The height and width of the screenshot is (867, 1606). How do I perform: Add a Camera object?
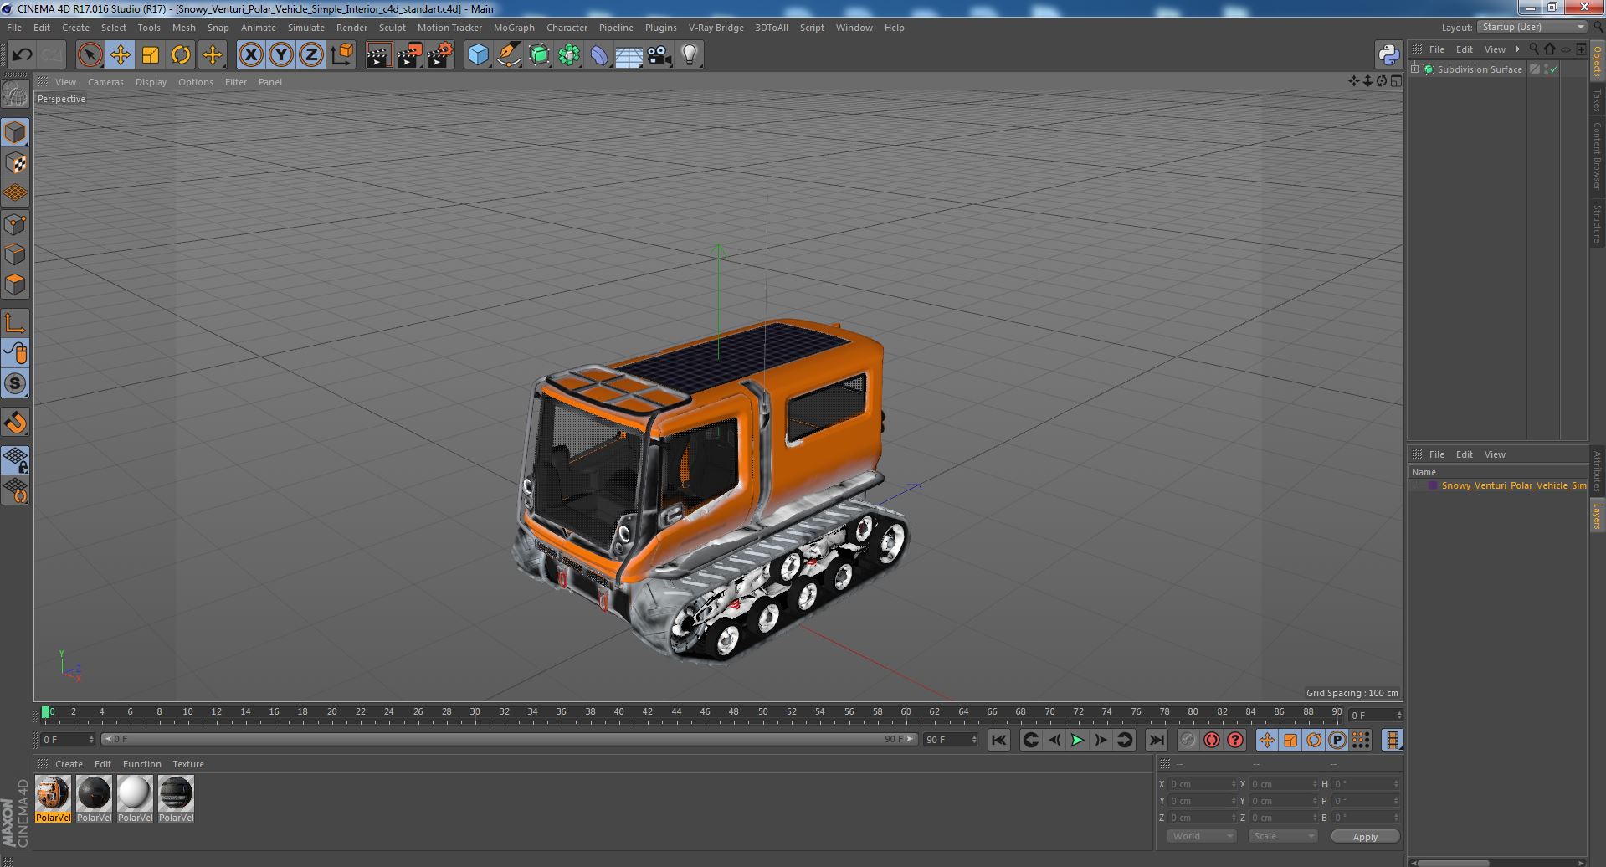point(659,55)
